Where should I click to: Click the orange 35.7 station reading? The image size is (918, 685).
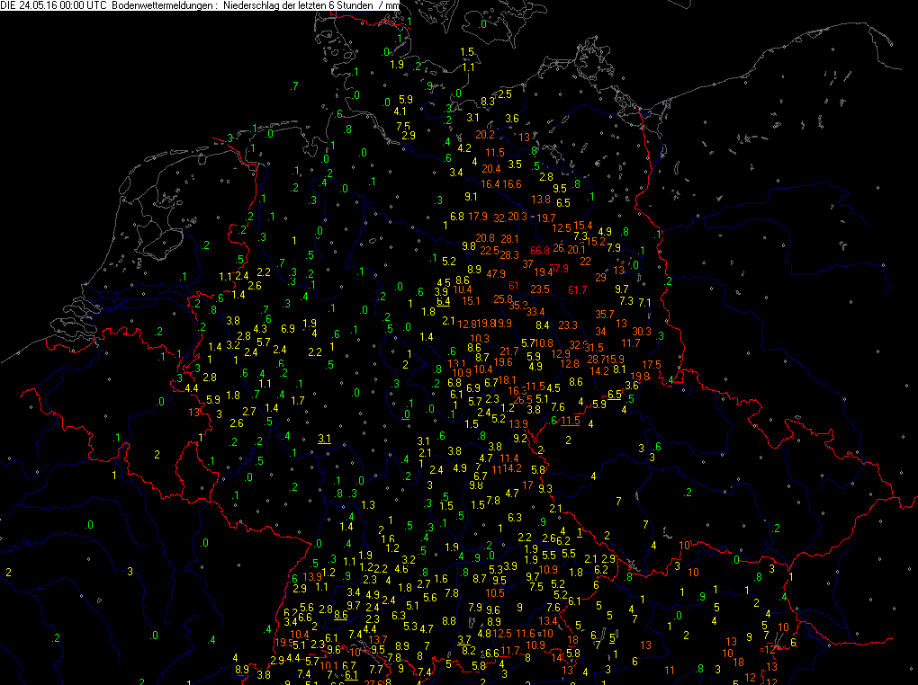tap(605, 315)
